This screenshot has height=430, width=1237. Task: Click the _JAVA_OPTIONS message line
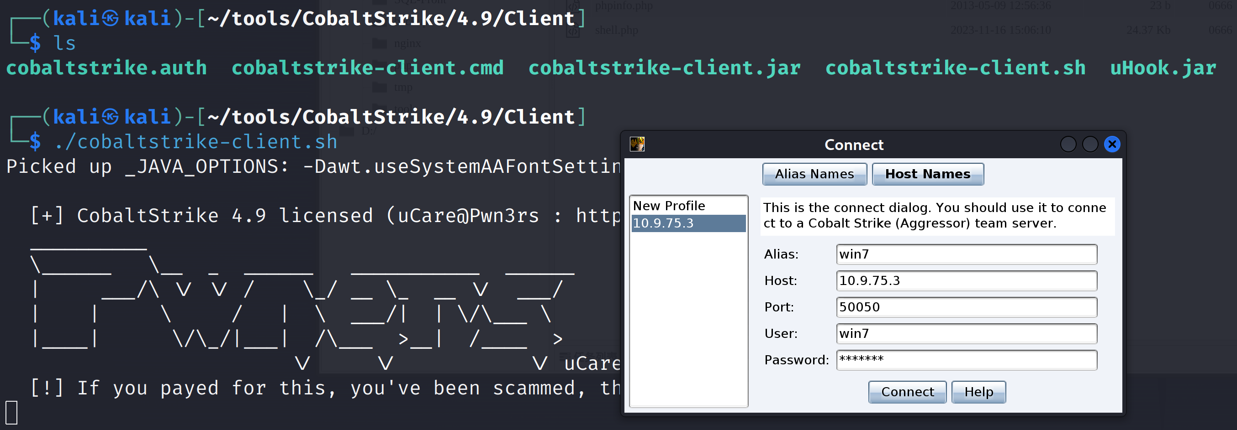tap(313, 167)
